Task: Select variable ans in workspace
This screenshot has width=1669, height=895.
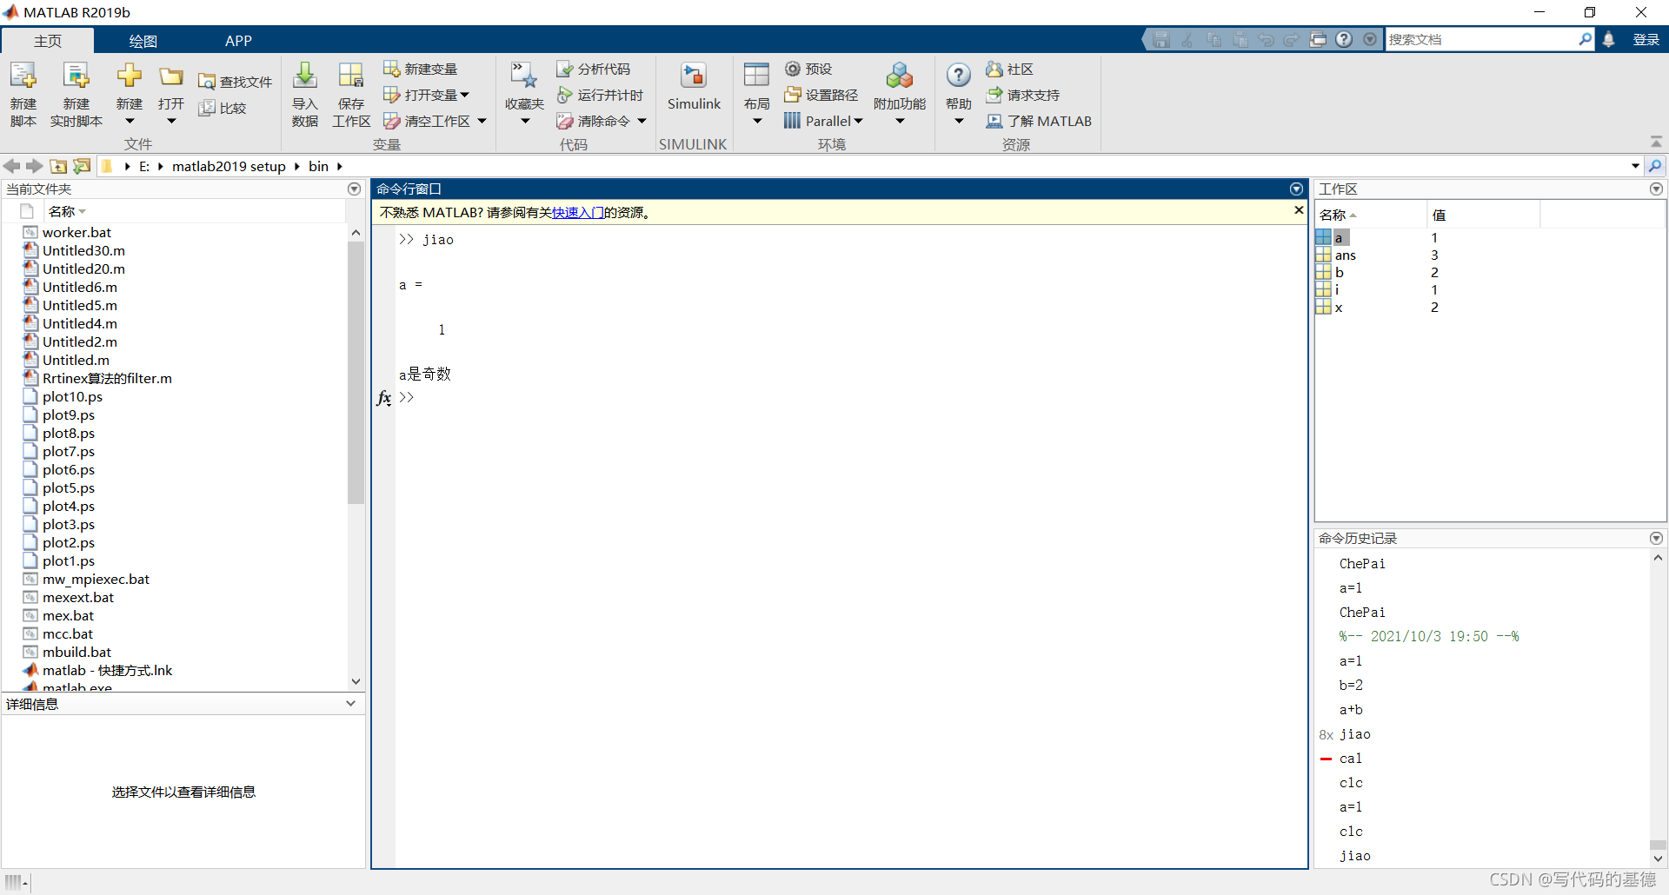Action: point(1345,255)
